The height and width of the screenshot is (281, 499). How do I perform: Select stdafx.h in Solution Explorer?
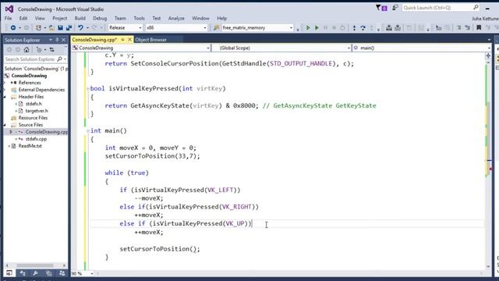tap(34, 104)
